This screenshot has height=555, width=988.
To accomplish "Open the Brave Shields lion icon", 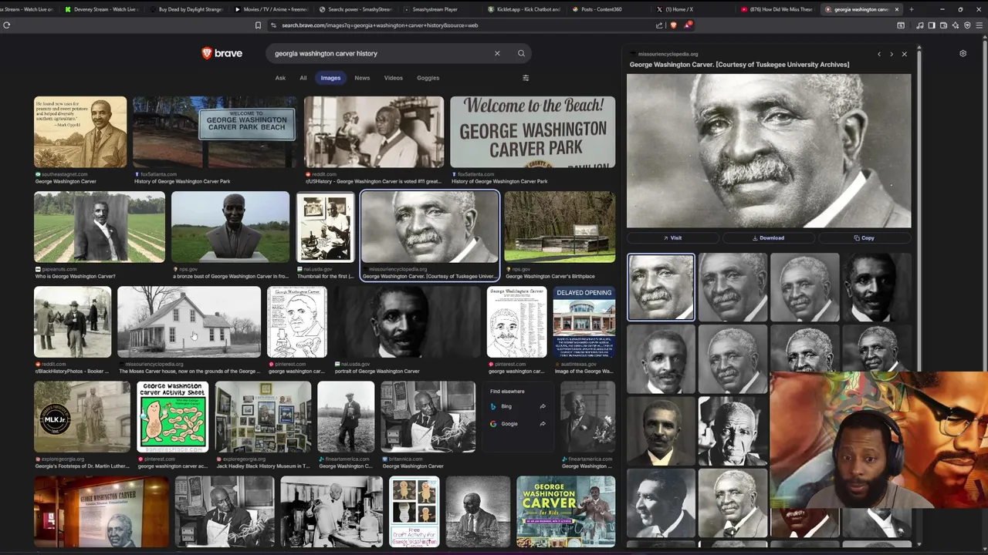I will [673, 25].
